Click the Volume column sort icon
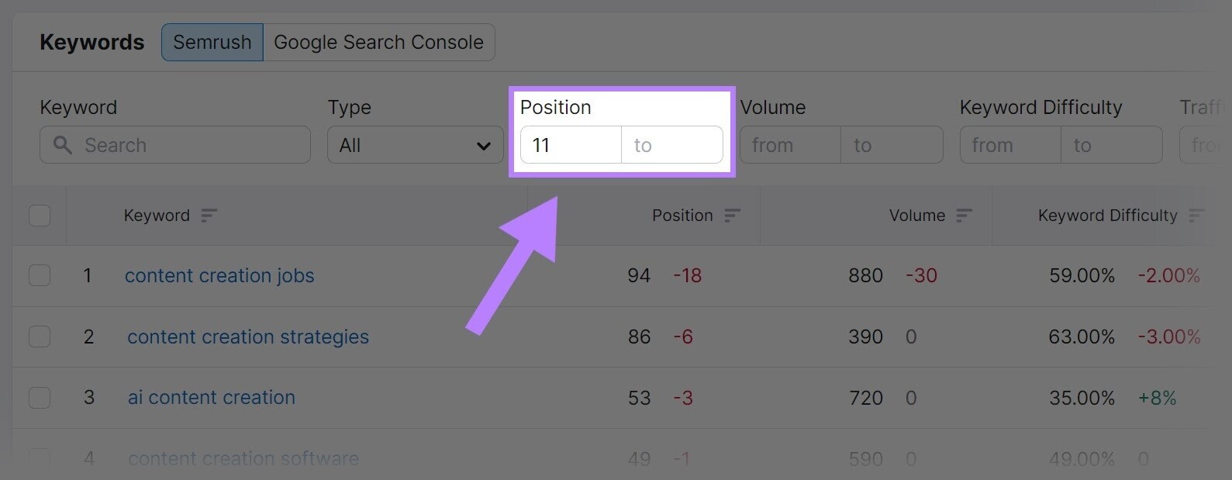 click(x=964, y=216)
